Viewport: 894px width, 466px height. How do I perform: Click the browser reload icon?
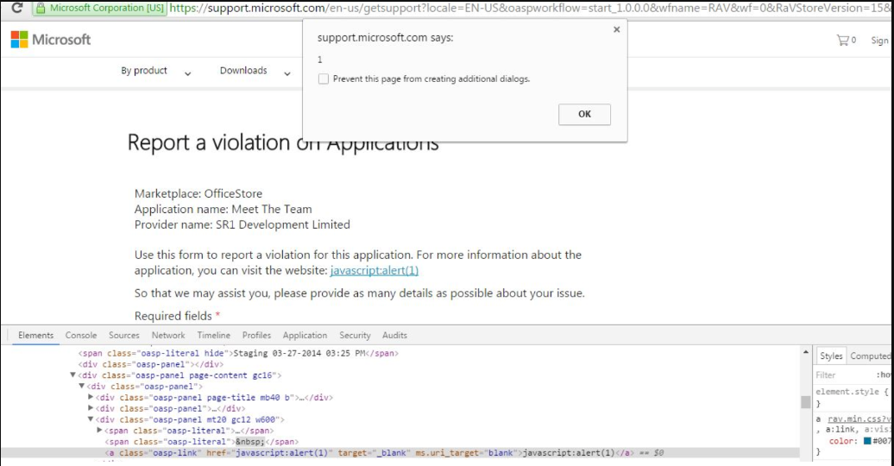click(16, 8)
